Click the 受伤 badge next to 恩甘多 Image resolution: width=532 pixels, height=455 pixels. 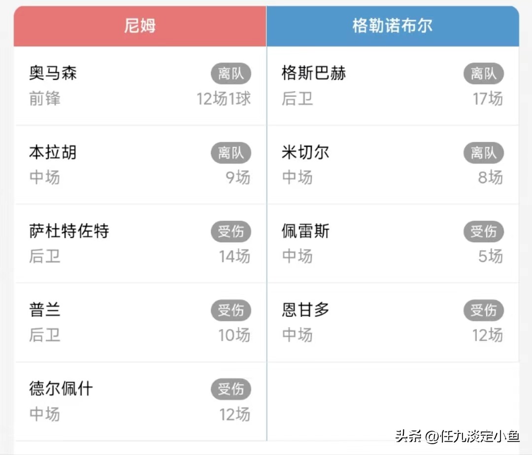pyautogui.click(x=484, y=310)
